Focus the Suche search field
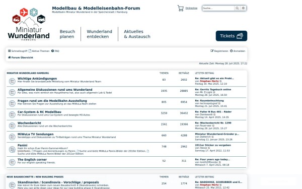 point(218,8)
